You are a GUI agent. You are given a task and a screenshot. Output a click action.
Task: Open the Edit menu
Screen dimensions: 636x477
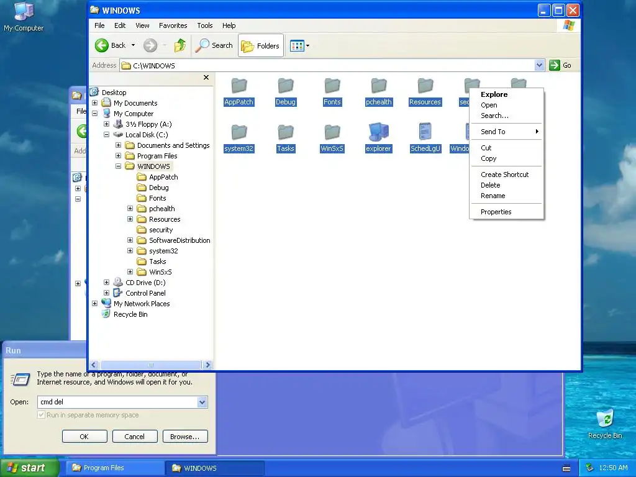pos(120,25)
